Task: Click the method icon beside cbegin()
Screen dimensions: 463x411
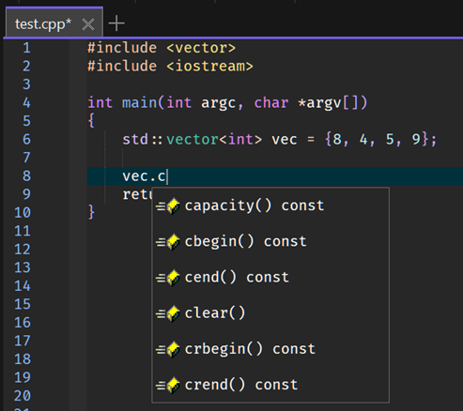Action: point(168,242)
